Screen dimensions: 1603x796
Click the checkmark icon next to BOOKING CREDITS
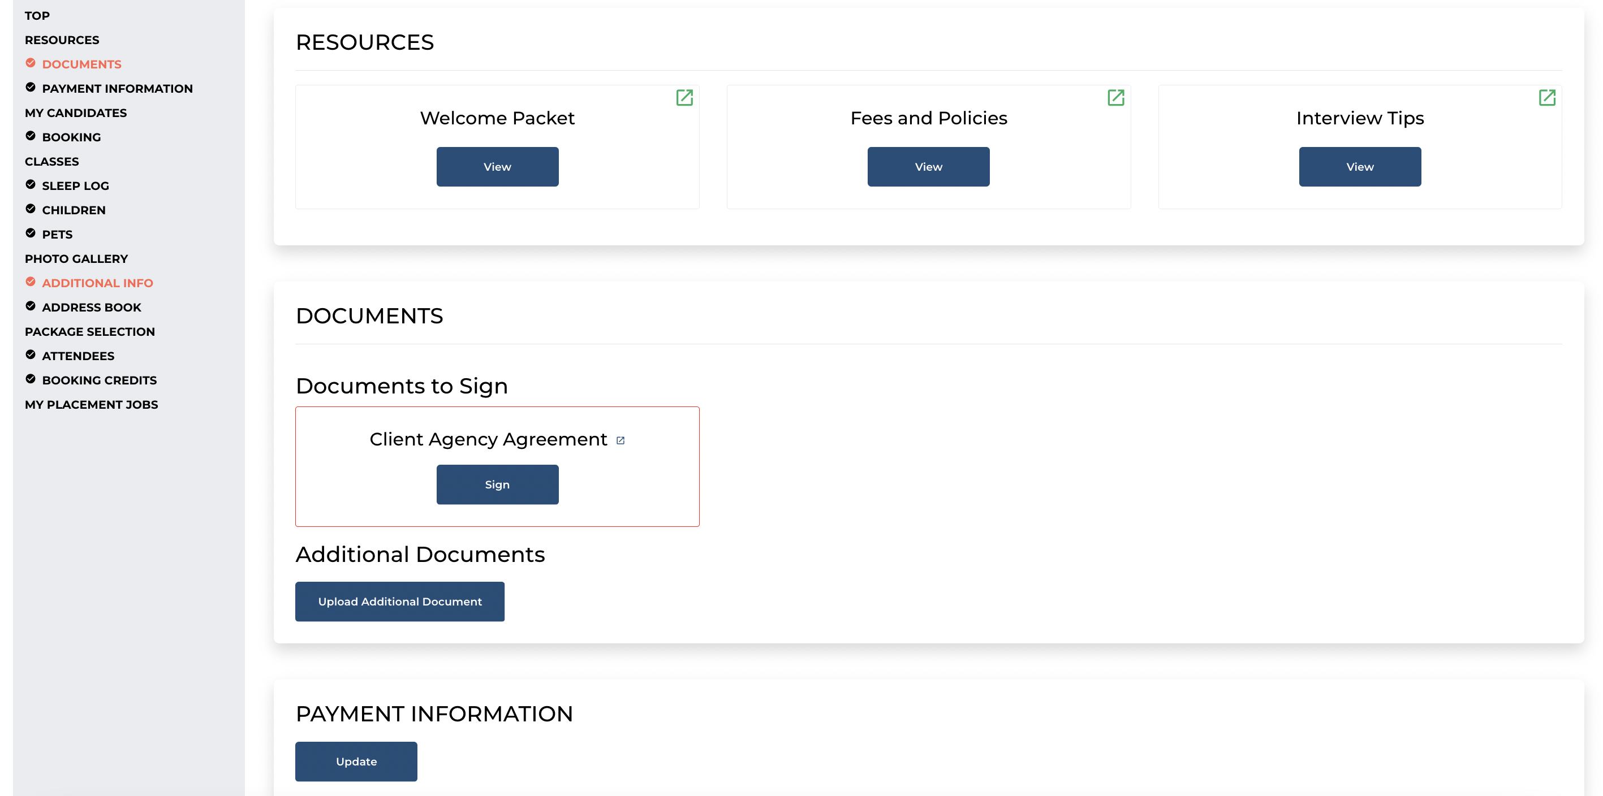[31, 378]
